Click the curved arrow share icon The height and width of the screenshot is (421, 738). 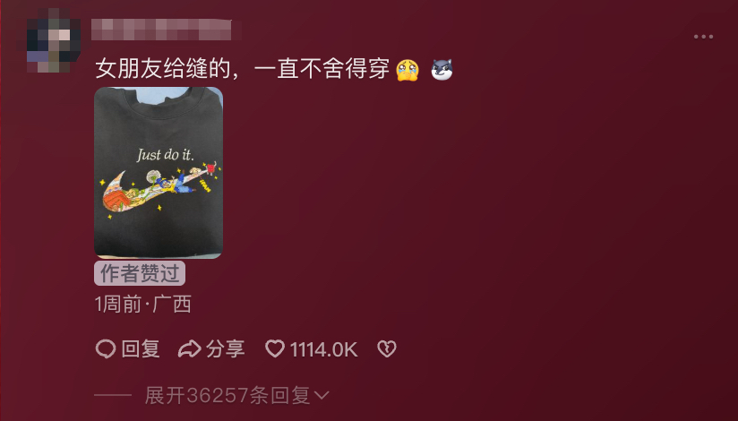point(189,349)
